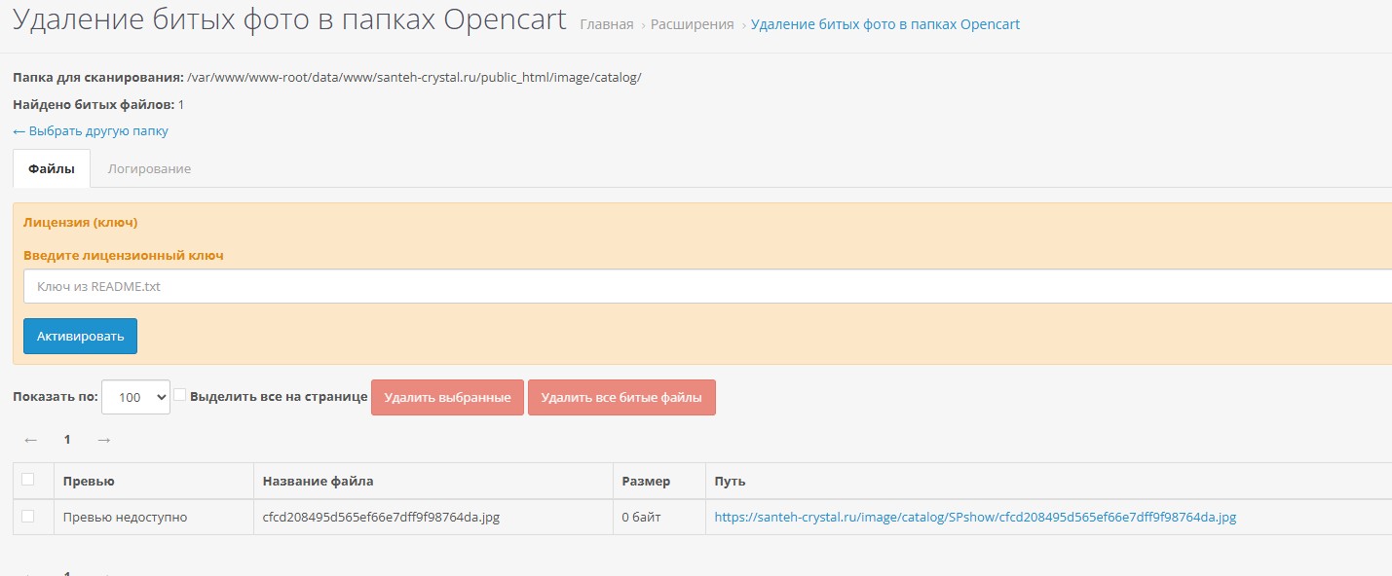Switch to the "Логирование" tab
The image size is (1392, 576).
click(x=149, y=168)
